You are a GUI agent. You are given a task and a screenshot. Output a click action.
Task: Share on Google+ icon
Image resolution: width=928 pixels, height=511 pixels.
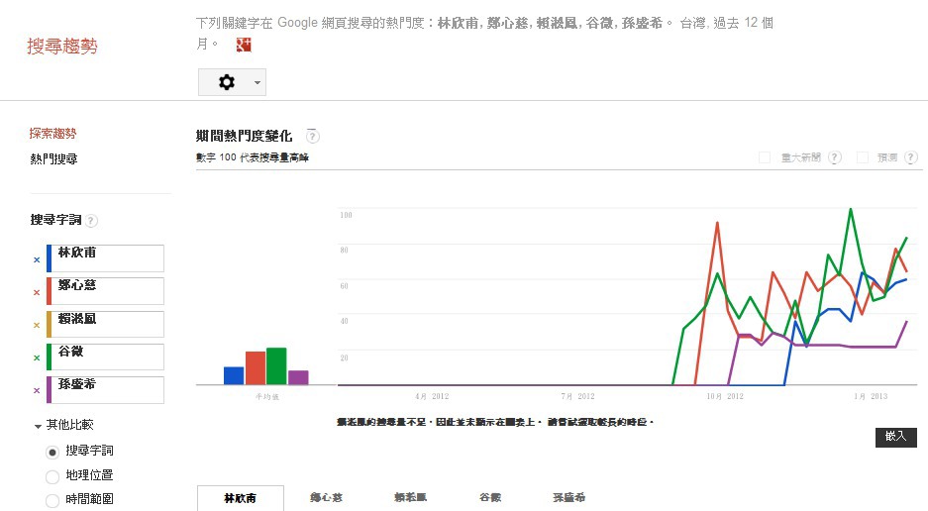click(244, 45)
